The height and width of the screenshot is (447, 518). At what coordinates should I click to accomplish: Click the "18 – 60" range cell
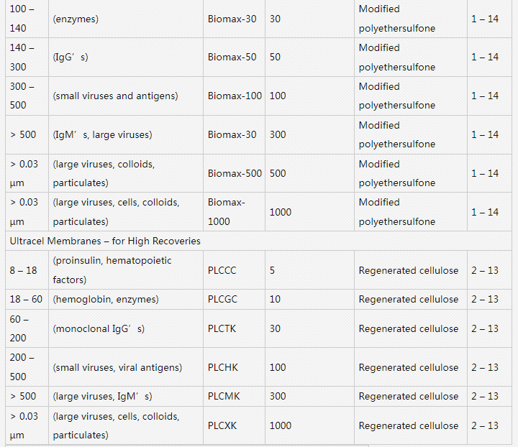point(26,300)
